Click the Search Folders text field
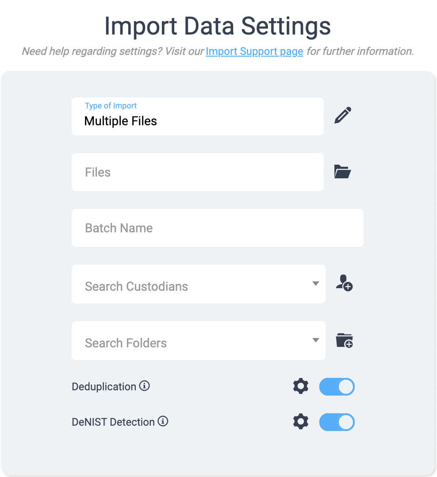 [x=177, y=342]
